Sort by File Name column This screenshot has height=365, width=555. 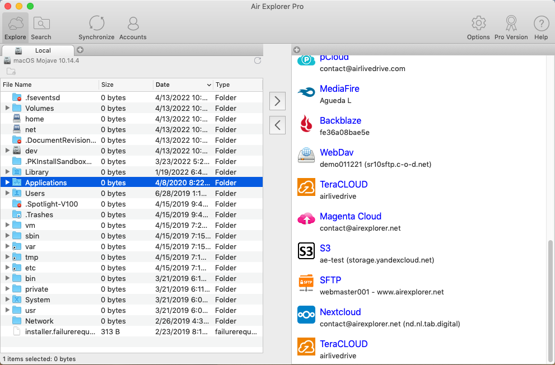pyautogui.click(x=49, y=85)
